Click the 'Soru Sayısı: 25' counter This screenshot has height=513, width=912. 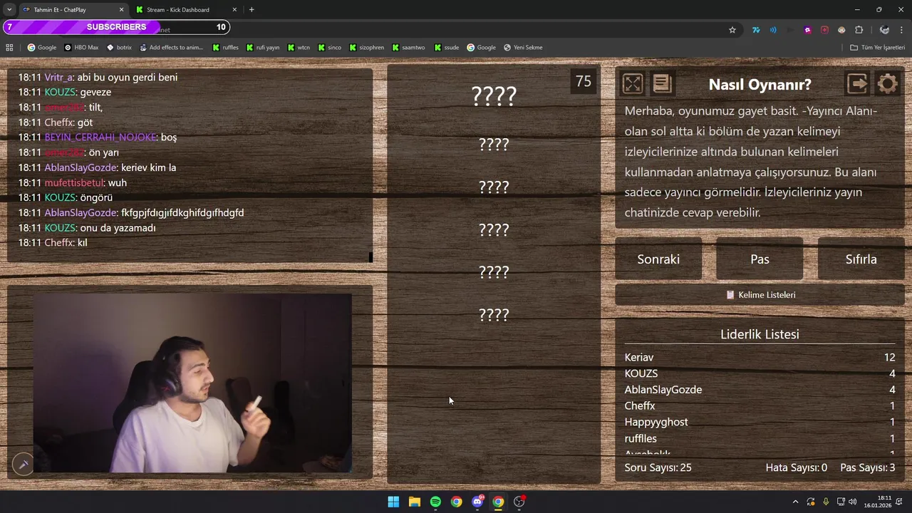(658, 468)
